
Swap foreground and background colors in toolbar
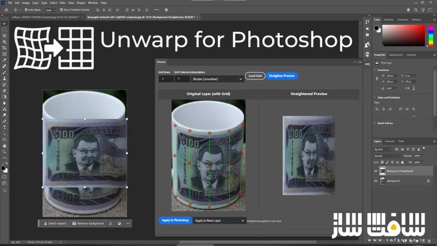(6, 164)
